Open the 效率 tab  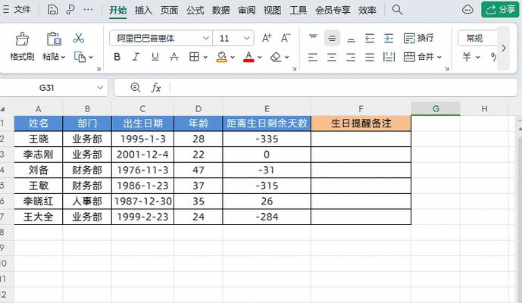367,10
